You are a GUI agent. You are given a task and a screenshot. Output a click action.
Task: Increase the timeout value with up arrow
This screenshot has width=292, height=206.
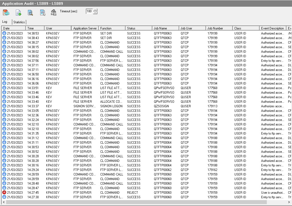95,10
